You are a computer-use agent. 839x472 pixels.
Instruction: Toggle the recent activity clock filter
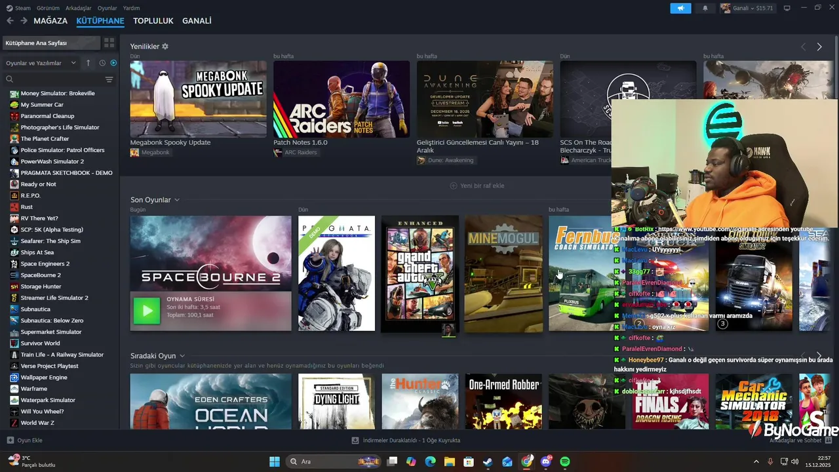pos(102,63)
